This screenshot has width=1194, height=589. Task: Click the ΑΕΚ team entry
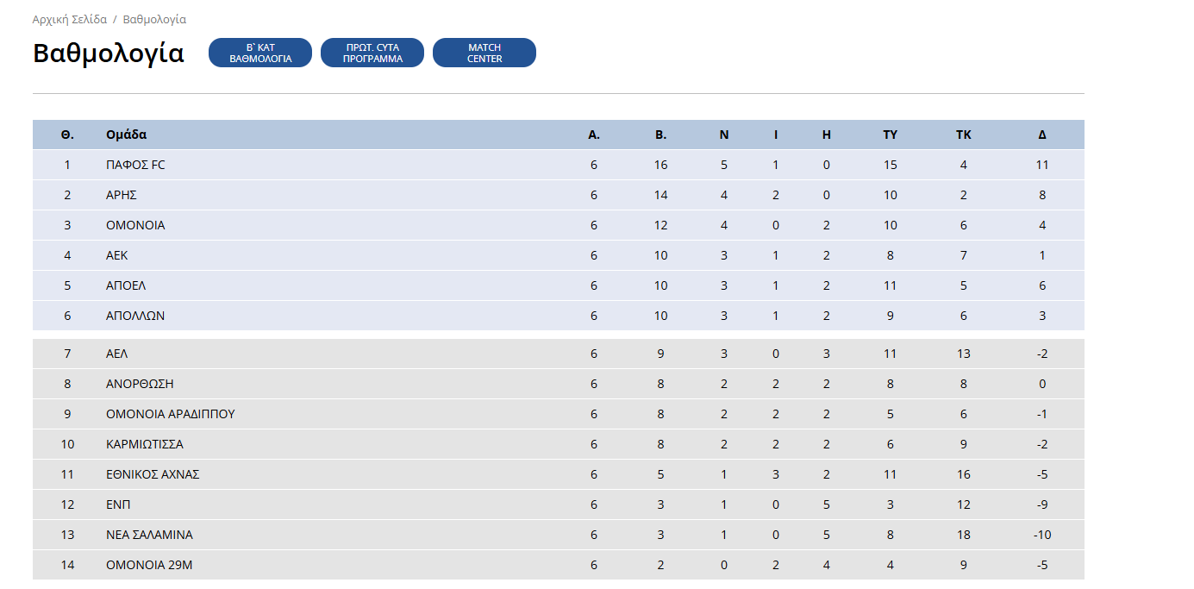click(x=117, y=255)
